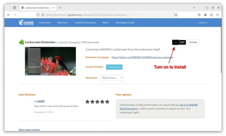Click the '7976 downloads' text
Viewport: 226px width, 136px height.
click(x=90, y=42)
